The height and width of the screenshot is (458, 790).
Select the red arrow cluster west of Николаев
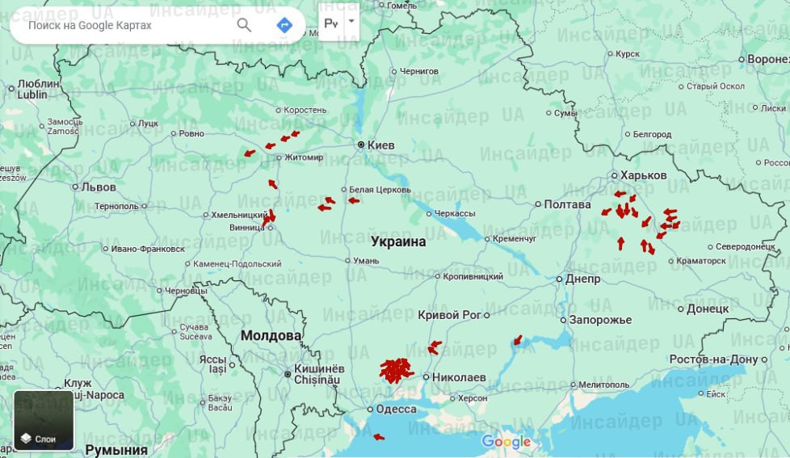click(396, 371)
